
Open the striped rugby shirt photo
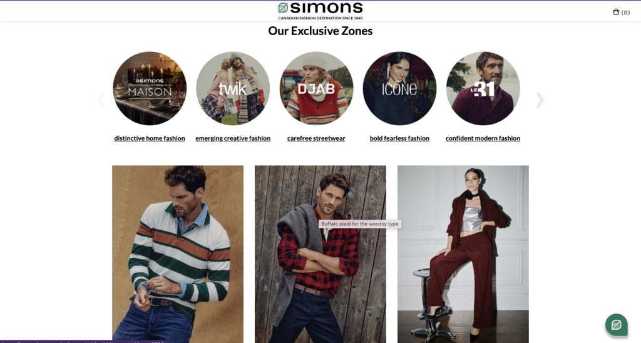(x=178, y=254)
